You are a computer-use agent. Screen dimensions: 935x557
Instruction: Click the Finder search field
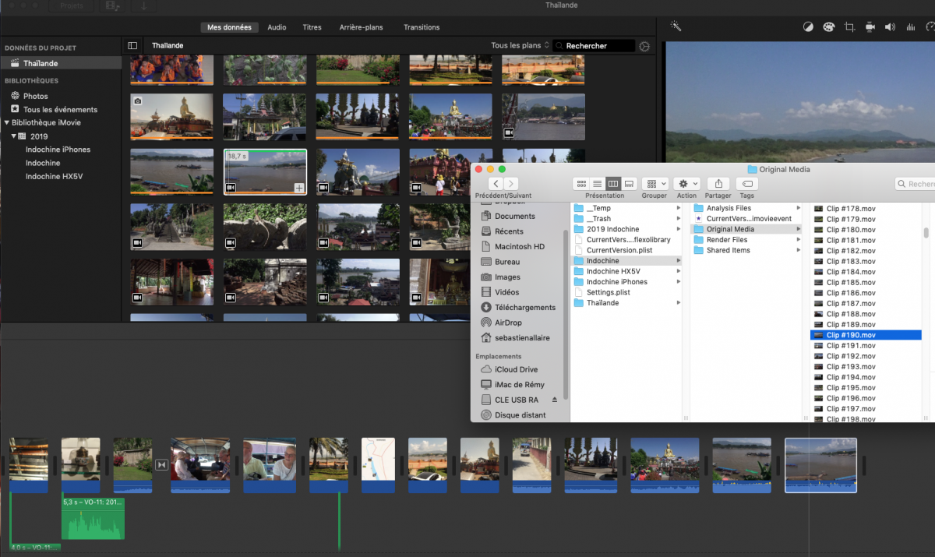(915, 184)
